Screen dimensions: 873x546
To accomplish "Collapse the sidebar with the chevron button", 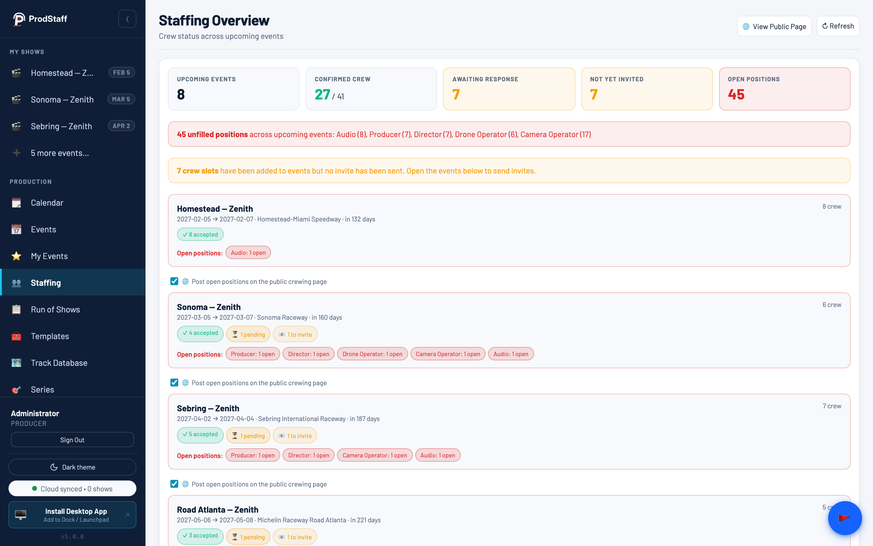I will 127,19.
